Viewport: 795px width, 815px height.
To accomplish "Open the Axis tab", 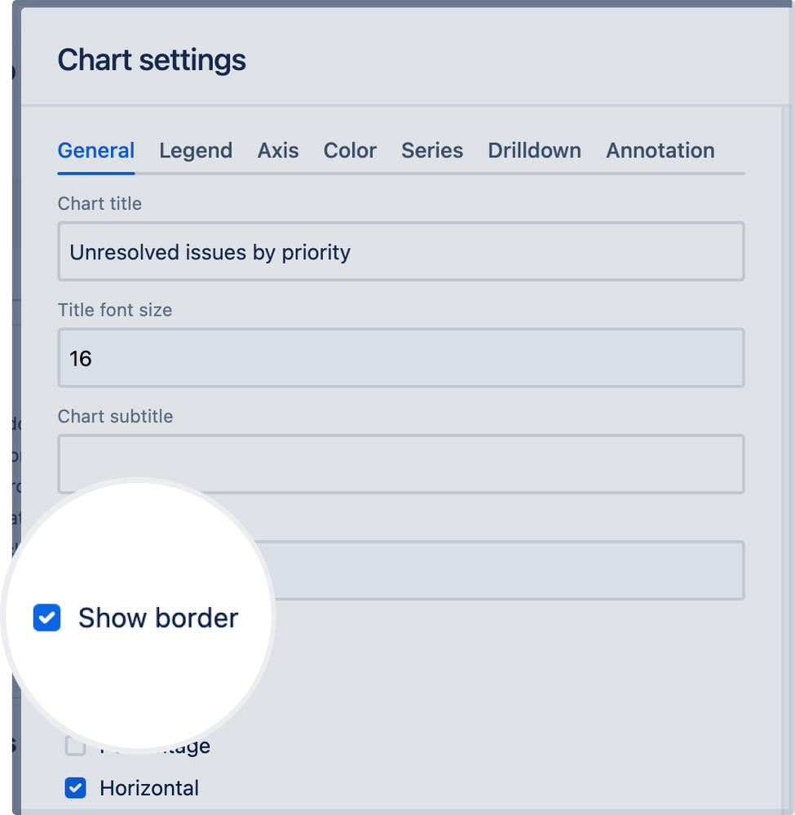I will 278,150.
